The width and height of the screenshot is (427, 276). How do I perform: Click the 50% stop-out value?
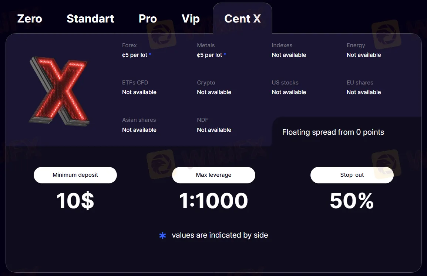click(352, 201)
